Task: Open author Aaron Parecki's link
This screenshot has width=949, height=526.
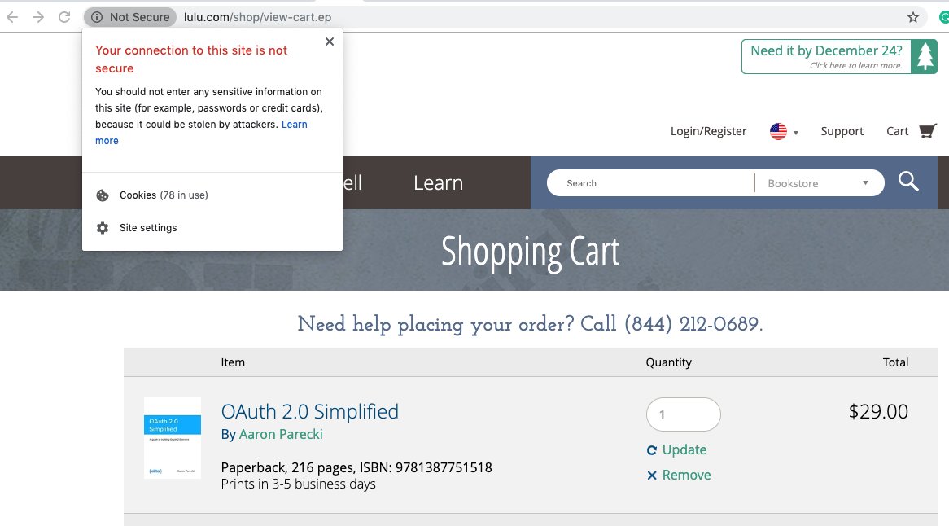Action: tap(281, 434)
